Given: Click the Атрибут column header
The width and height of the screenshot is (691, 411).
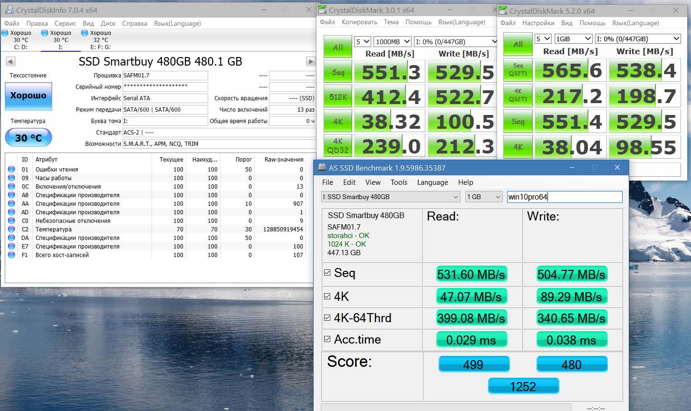Looking at the screenshot, I should 47,160.
